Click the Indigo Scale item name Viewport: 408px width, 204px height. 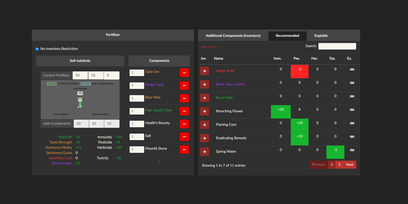pyautogui.click(x=225, y=71)
